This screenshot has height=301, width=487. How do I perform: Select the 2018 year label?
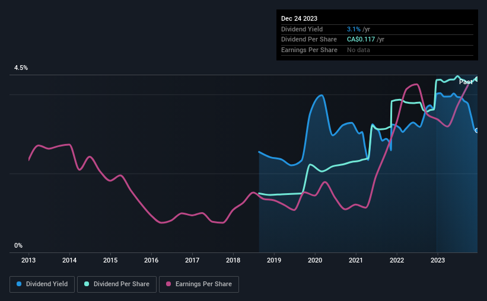click(x=233, y=260)
